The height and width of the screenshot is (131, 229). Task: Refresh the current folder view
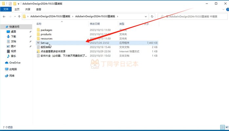click(x=152, y=16)
